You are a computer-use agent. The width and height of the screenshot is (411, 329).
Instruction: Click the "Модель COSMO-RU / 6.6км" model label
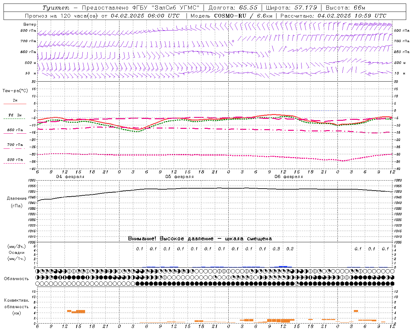point(232,16)
